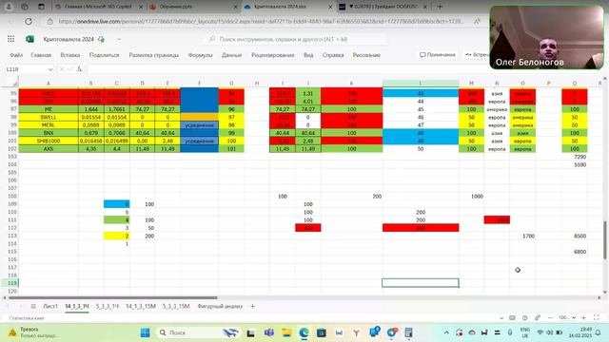Switch to the 14_1_3_15M sheet tab
The height and width of the screenshot is (342, 609).
(141, 306)
